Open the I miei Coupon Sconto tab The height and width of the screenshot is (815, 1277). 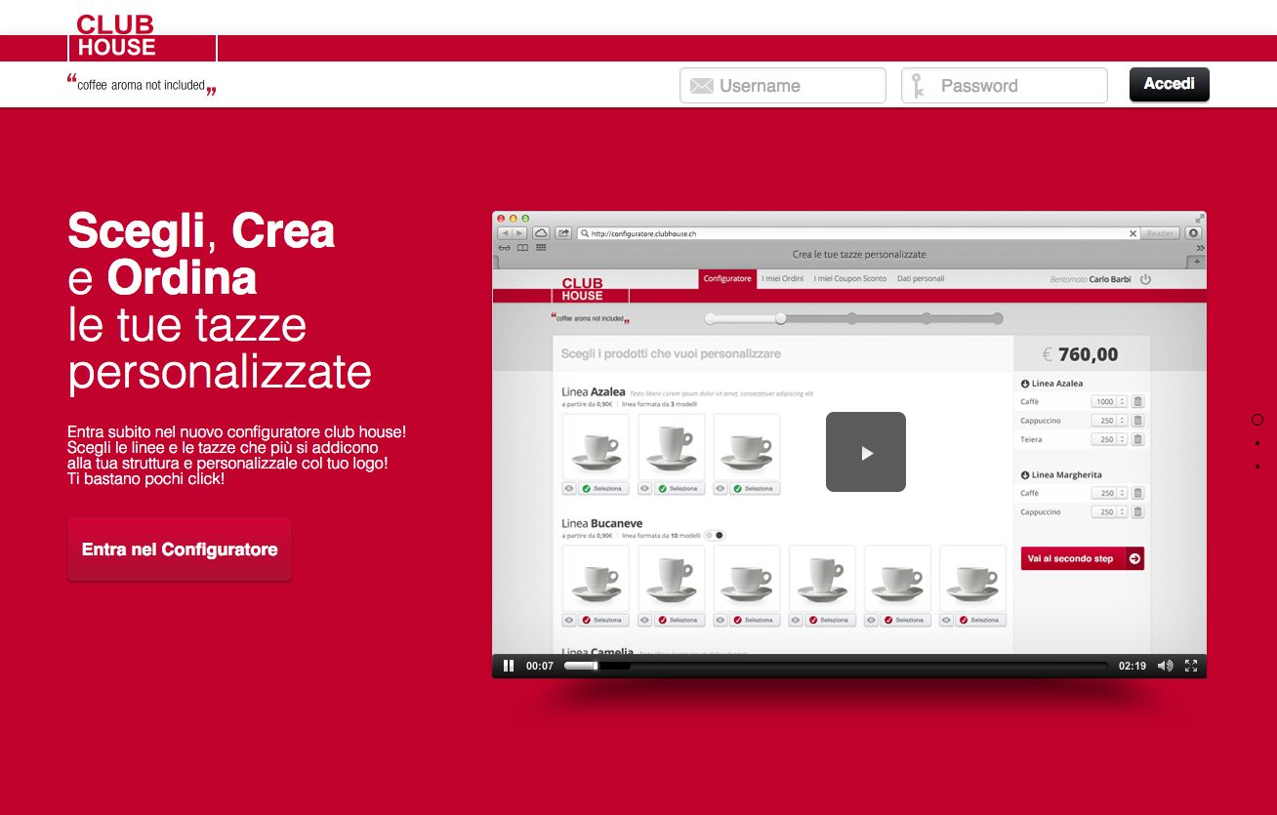click(850, 279)
